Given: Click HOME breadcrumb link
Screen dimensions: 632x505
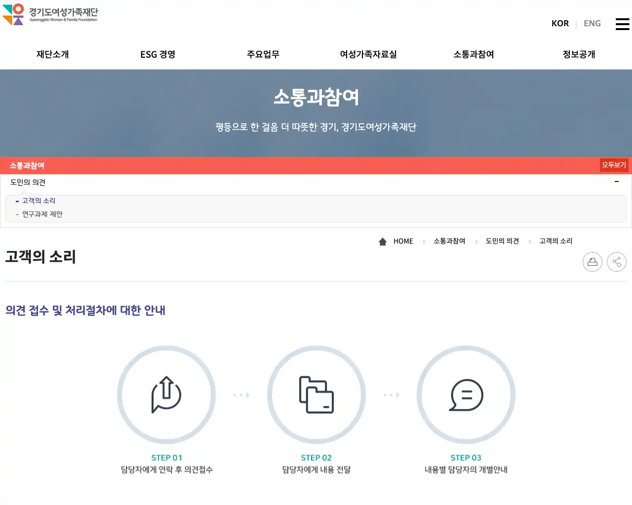Looking at the screenshot, I should (403, 241).
